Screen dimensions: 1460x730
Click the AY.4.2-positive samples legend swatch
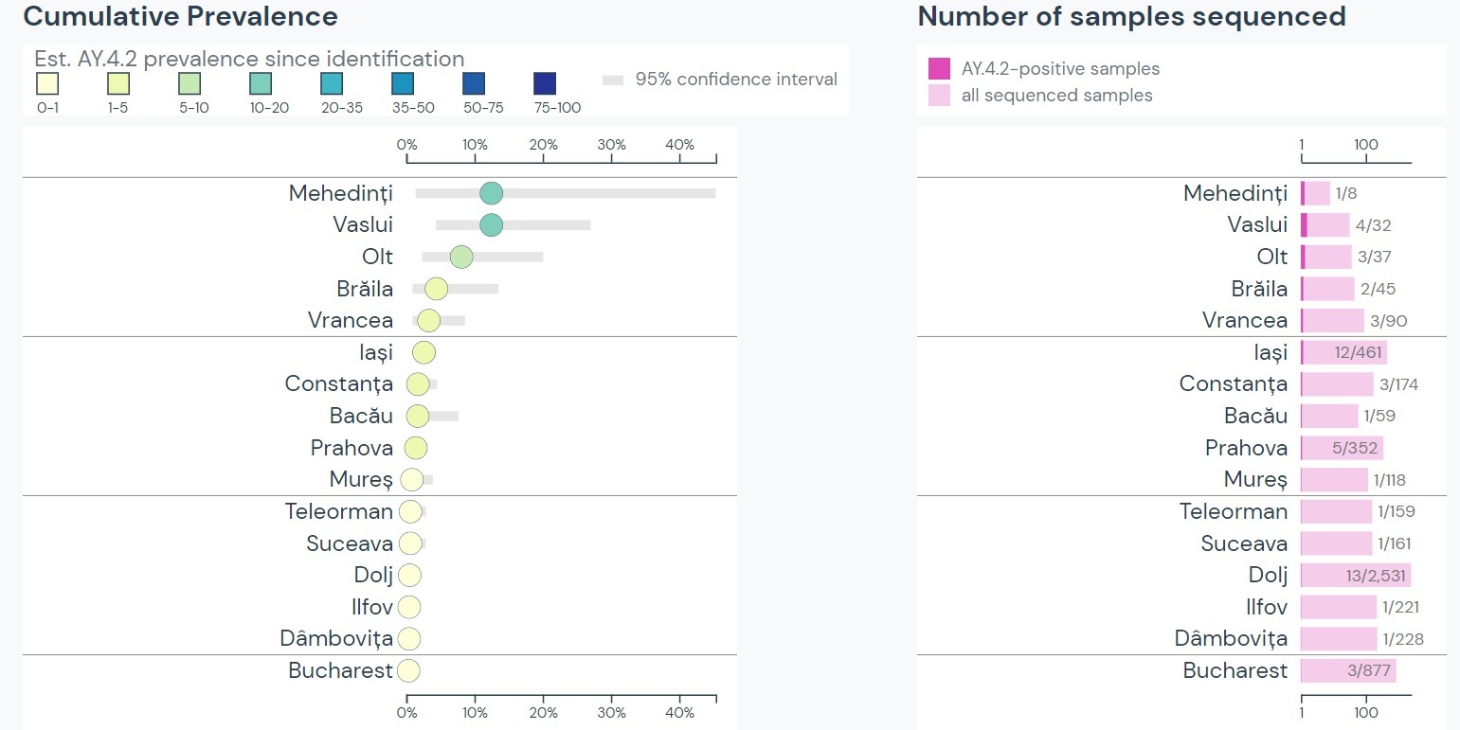(x=939, y=68)
